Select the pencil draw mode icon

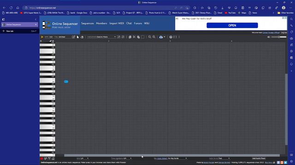tap(73, 37)
